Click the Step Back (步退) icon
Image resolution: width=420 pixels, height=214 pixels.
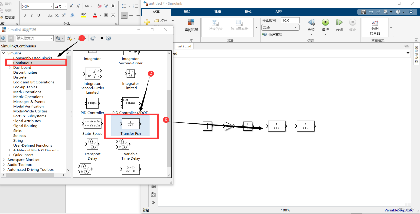(x=311, y=22)
